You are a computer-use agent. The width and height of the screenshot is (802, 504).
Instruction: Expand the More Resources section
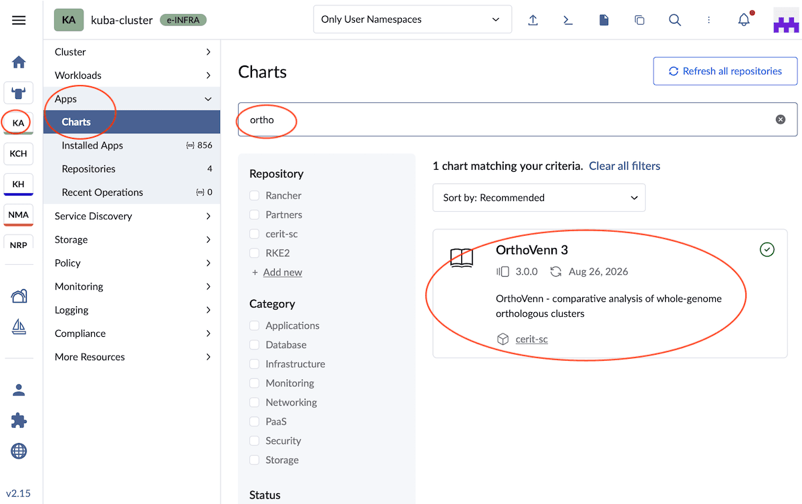tap(132, 356)
